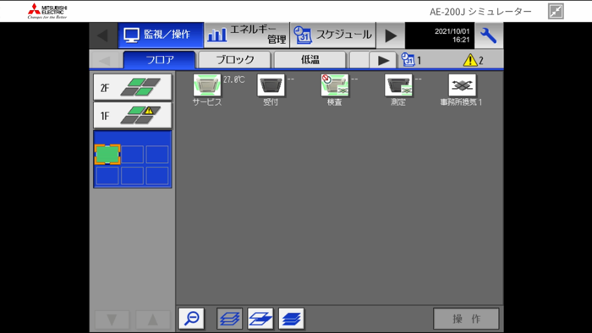Viewport: 592px width, 333px height.
Task: Select the 検査 unit icon
Action: tap(335, 85)
